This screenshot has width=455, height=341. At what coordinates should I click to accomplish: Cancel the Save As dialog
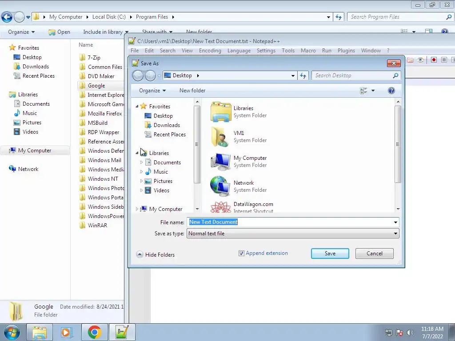(374, 254)
